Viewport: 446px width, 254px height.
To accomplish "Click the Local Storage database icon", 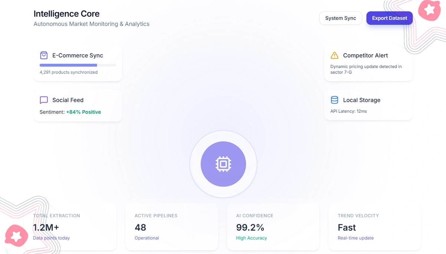I will 334,100.
